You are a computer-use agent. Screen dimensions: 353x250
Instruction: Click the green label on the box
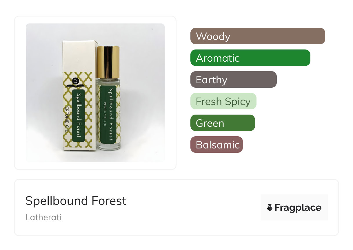[78, 116]
